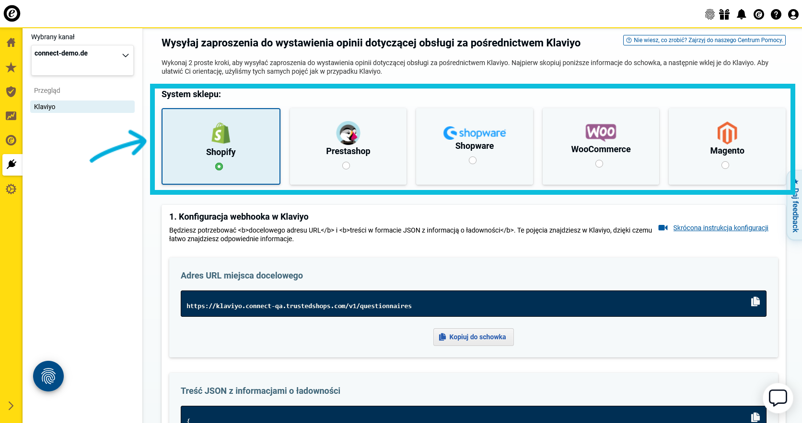802x423 pixels.
Task: Open the question mark help icon
Action: pyautogui.click(x=776, y=14)
